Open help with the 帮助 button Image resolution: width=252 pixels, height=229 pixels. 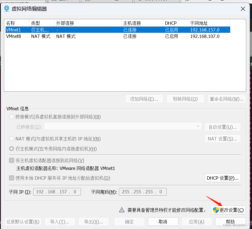231,222
